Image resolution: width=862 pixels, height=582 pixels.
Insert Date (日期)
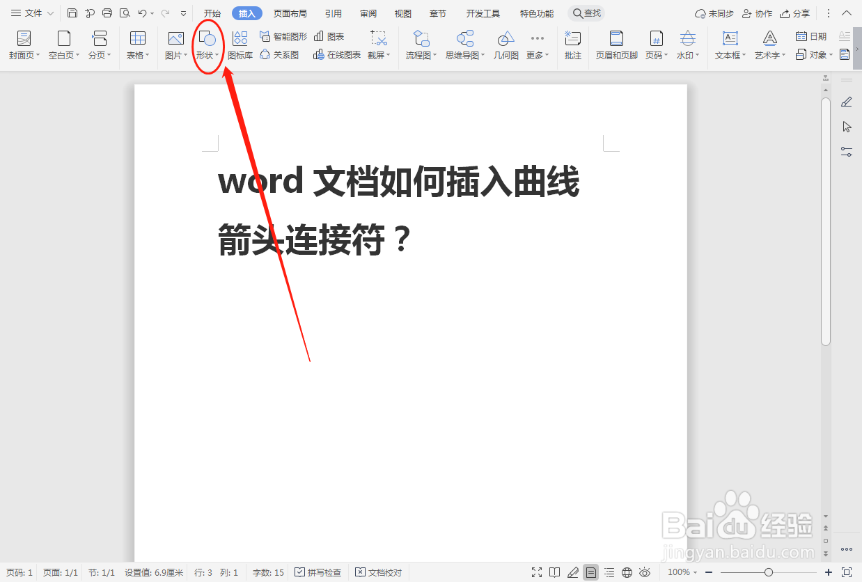(x=811, y=37)
